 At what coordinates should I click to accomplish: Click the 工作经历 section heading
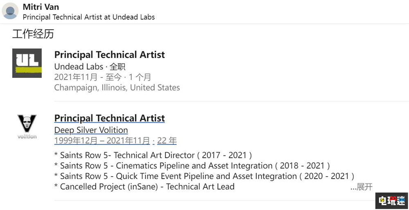(33, 34)
